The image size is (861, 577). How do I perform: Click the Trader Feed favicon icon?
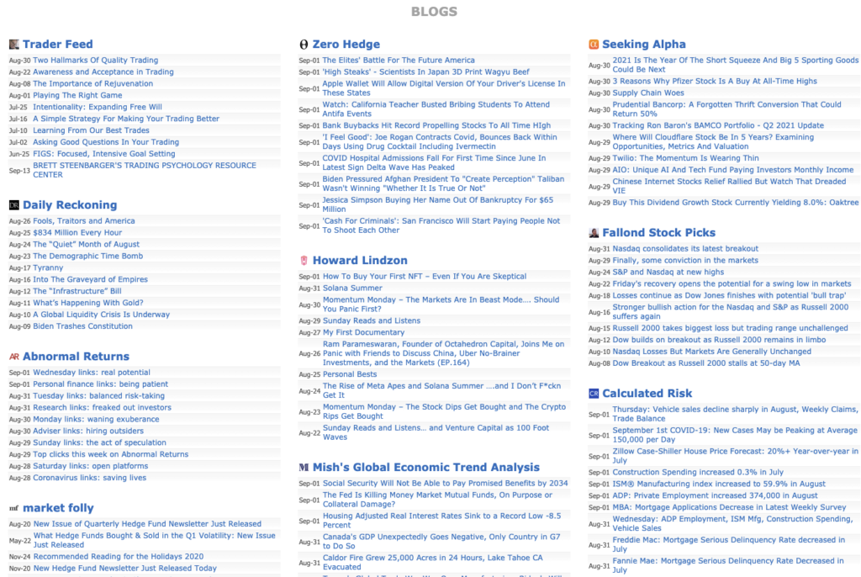(x=13, y=45)
